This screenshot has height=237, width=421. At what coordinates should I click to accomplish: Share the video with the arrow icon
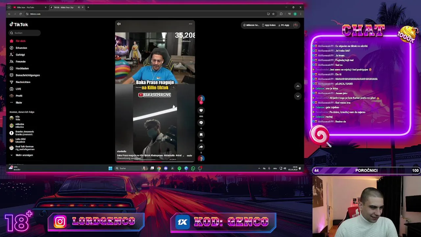[201, 147]
